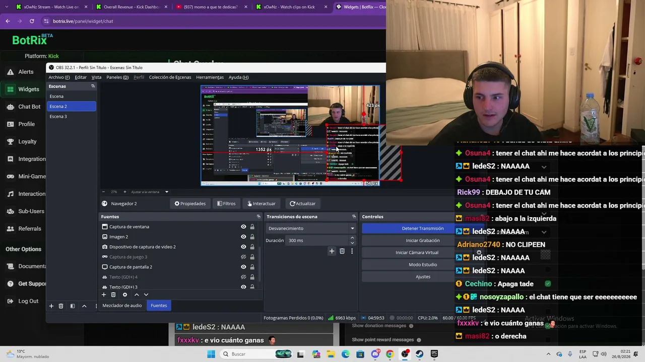Open transition options three-dot menu

pyautogui.click(x=352, y=251)
